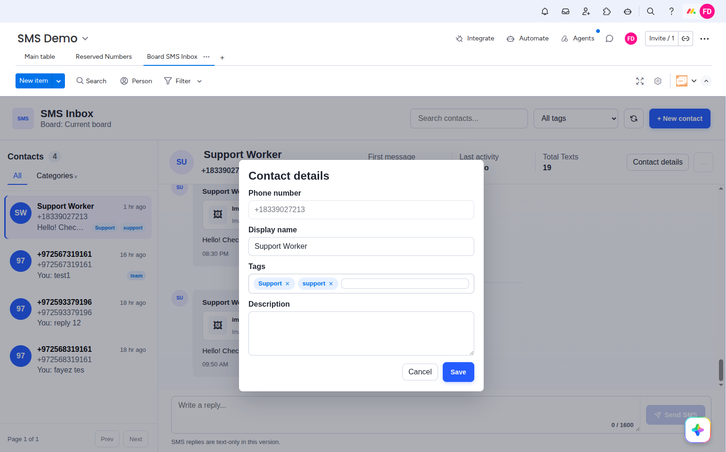726x452 pixels.
Task: Open the Integrate menu
Action: (475, 39)
